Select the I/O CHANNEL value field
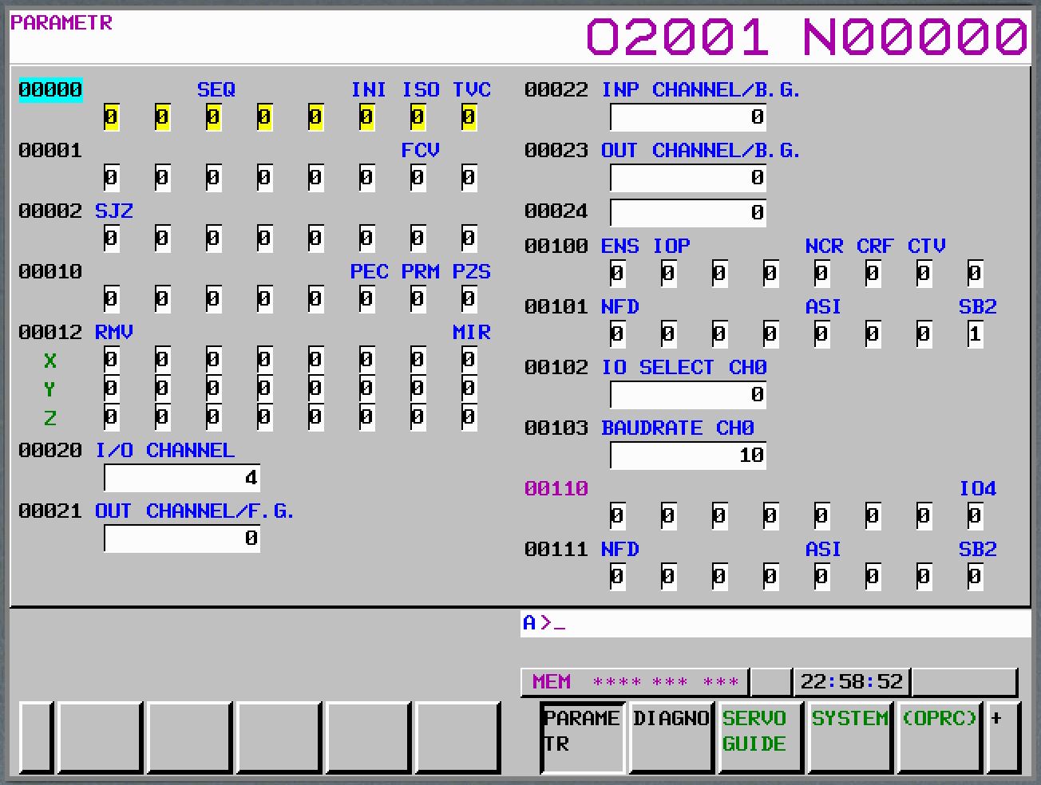Screen dimensions: 1041x785 pos(182,478)
